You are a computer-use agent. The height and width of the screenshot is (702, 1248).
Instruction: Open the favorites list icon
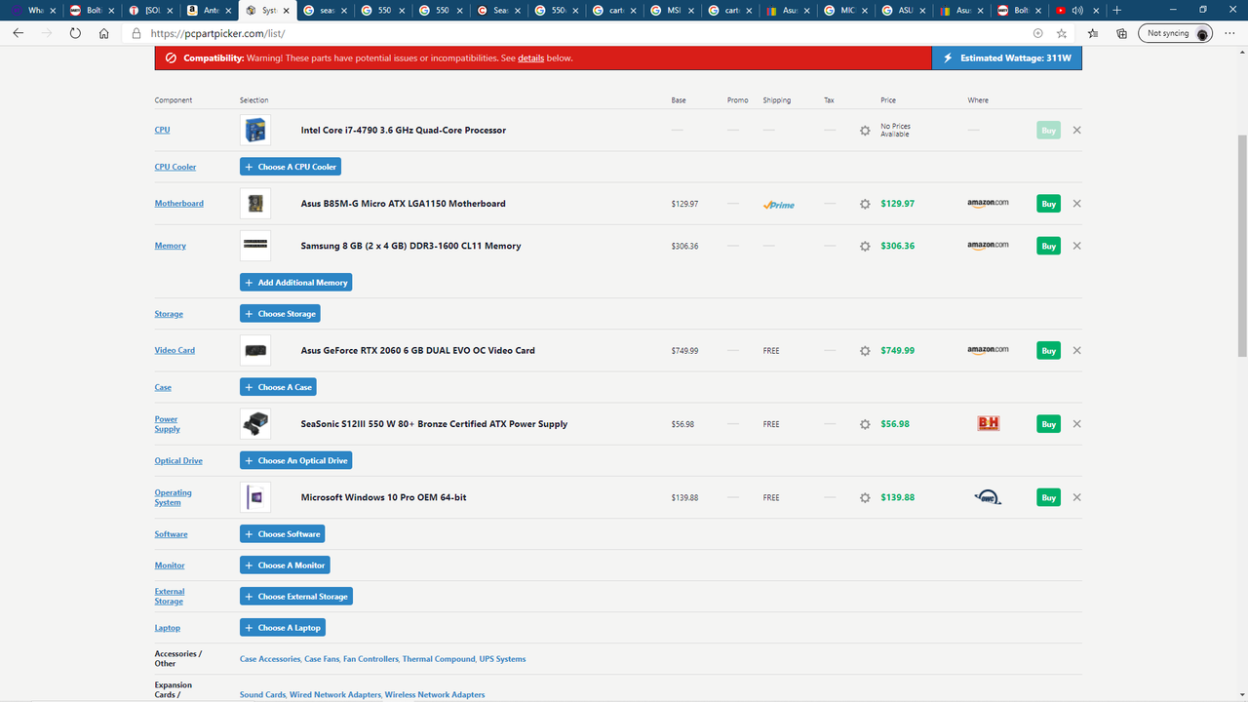click(x=1093, y=32)
